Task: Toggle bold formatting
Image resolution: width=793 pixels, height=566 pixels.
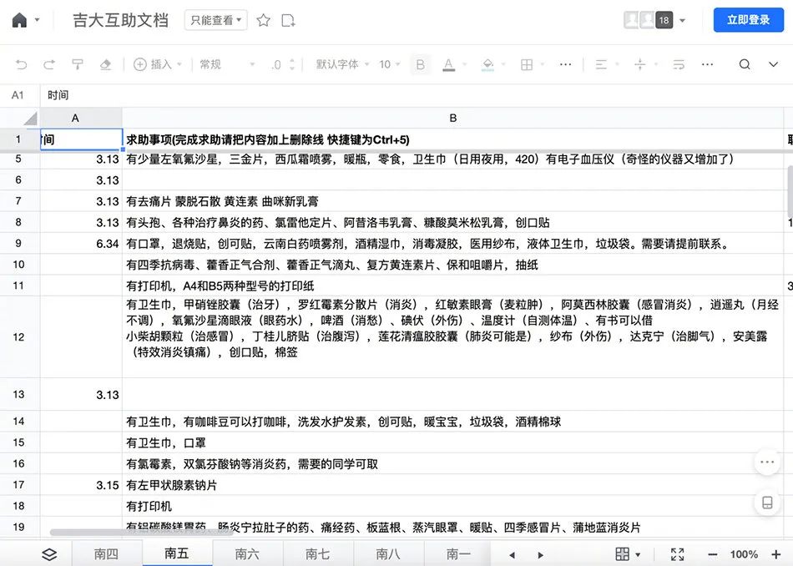Action: tap(420, 64)
